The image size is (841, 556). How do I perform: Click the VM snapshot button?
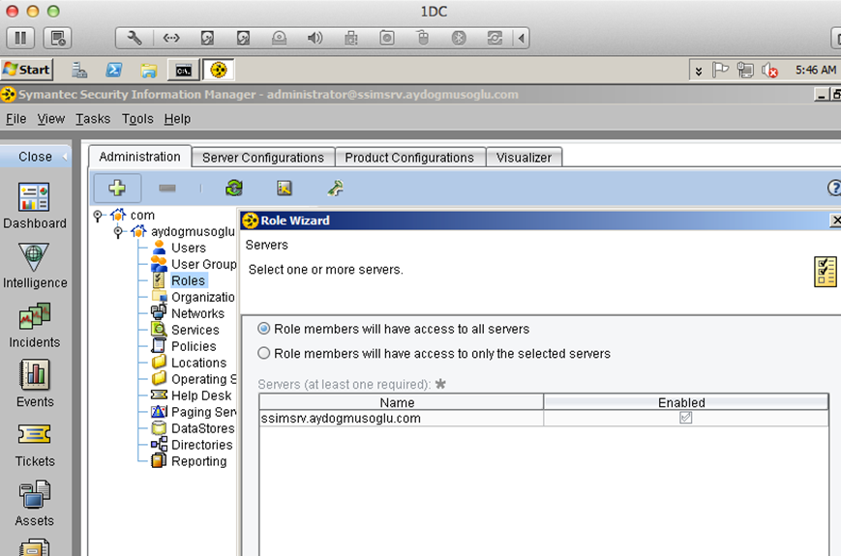[57, 38]
